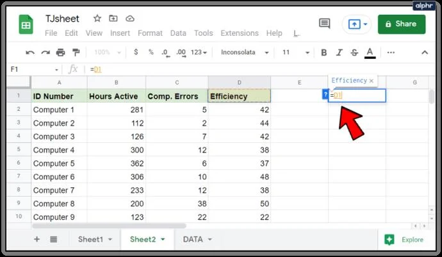Open more number formats dropdown
Viewport: 442px width, 257px height.
point(199,53)
